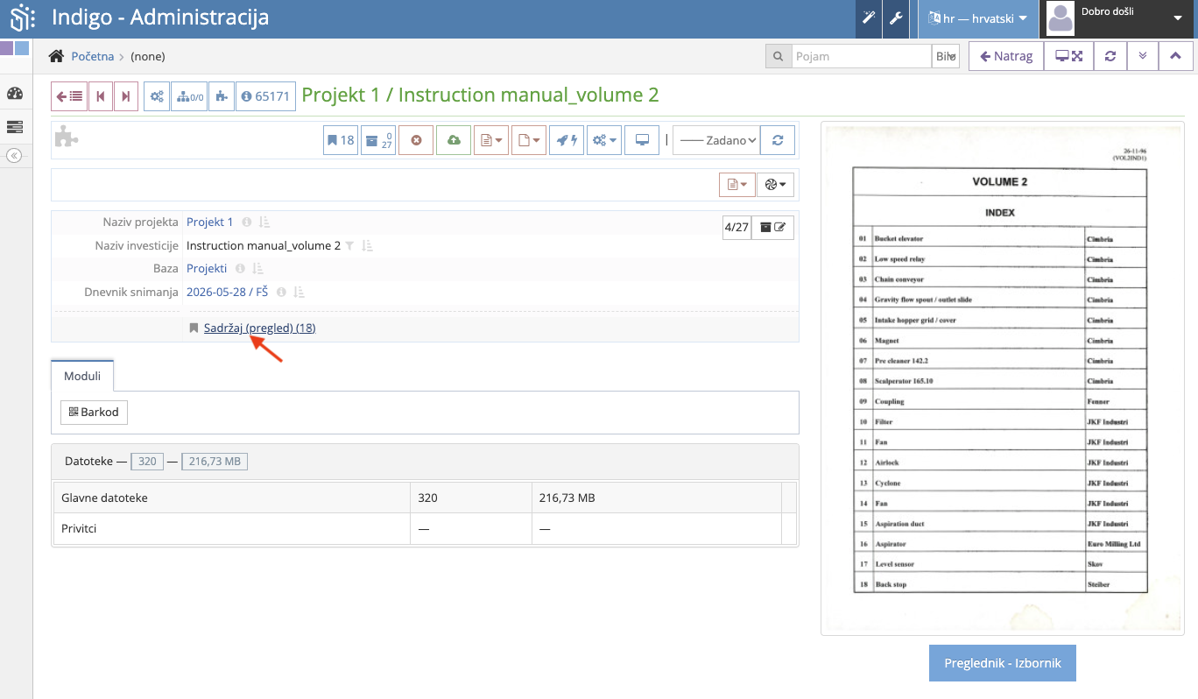Click the Privitci row
Viewport: 1198px width, 699px height.
click(425, 529)
